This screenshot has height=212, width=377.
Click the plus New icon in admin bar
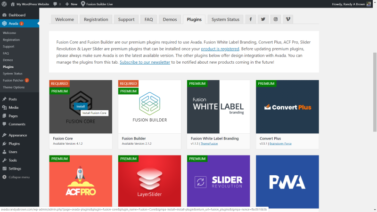(67, 4)
